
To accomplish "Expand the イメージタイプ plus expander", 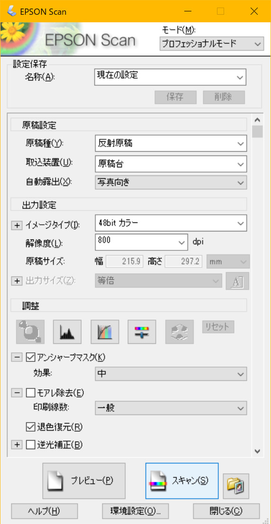I will [16, 225].
